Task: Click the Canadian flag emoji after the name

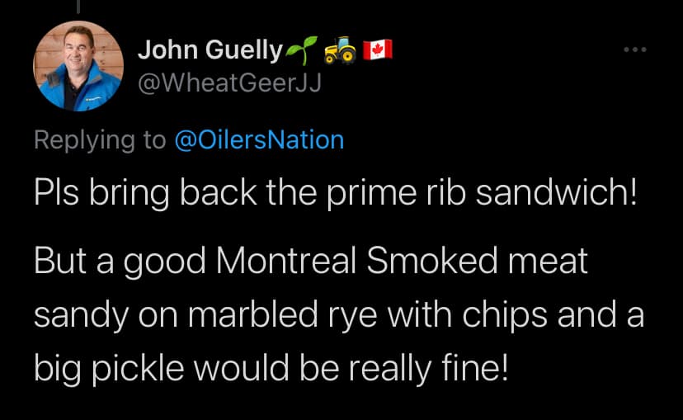Action: click(377, 50)
